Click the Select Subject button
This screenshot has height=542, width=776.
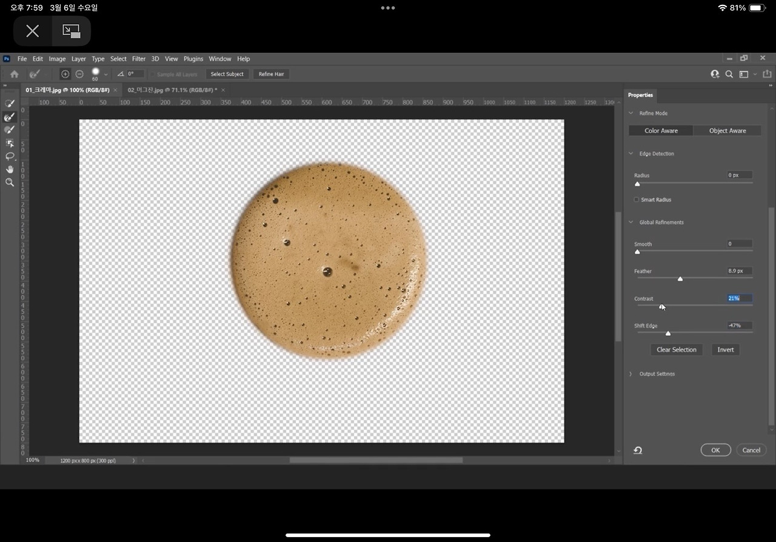pos(227,74)
